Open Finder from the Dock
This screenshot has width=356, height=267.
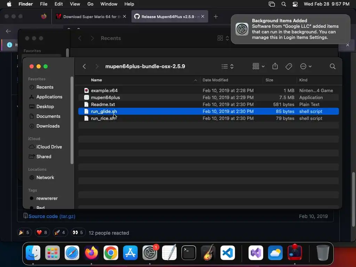tap(33, 253)
